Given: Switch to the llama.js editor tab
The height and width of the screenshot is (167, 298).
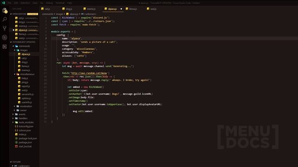Looking at the screenshot, I should pos(134,9).
